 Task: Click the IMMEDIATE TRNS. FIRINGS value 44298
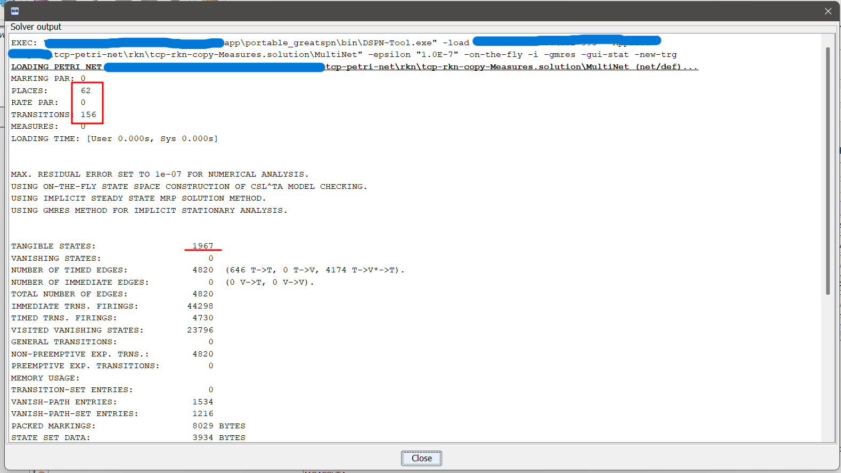200,306
